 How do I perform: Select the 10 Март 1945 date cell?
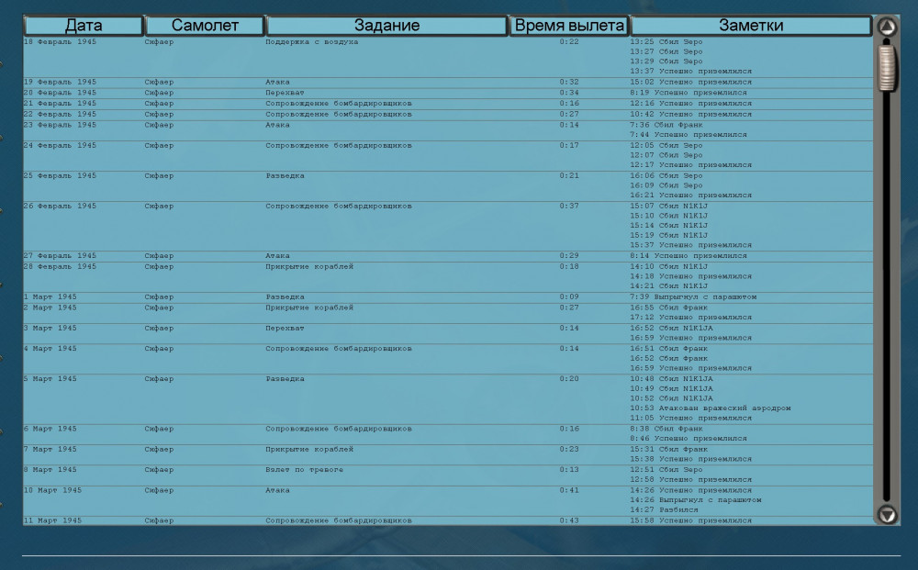pos(52,490)
